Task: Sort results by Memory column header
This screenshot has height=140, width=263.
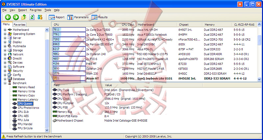Action: pos(217,25)
